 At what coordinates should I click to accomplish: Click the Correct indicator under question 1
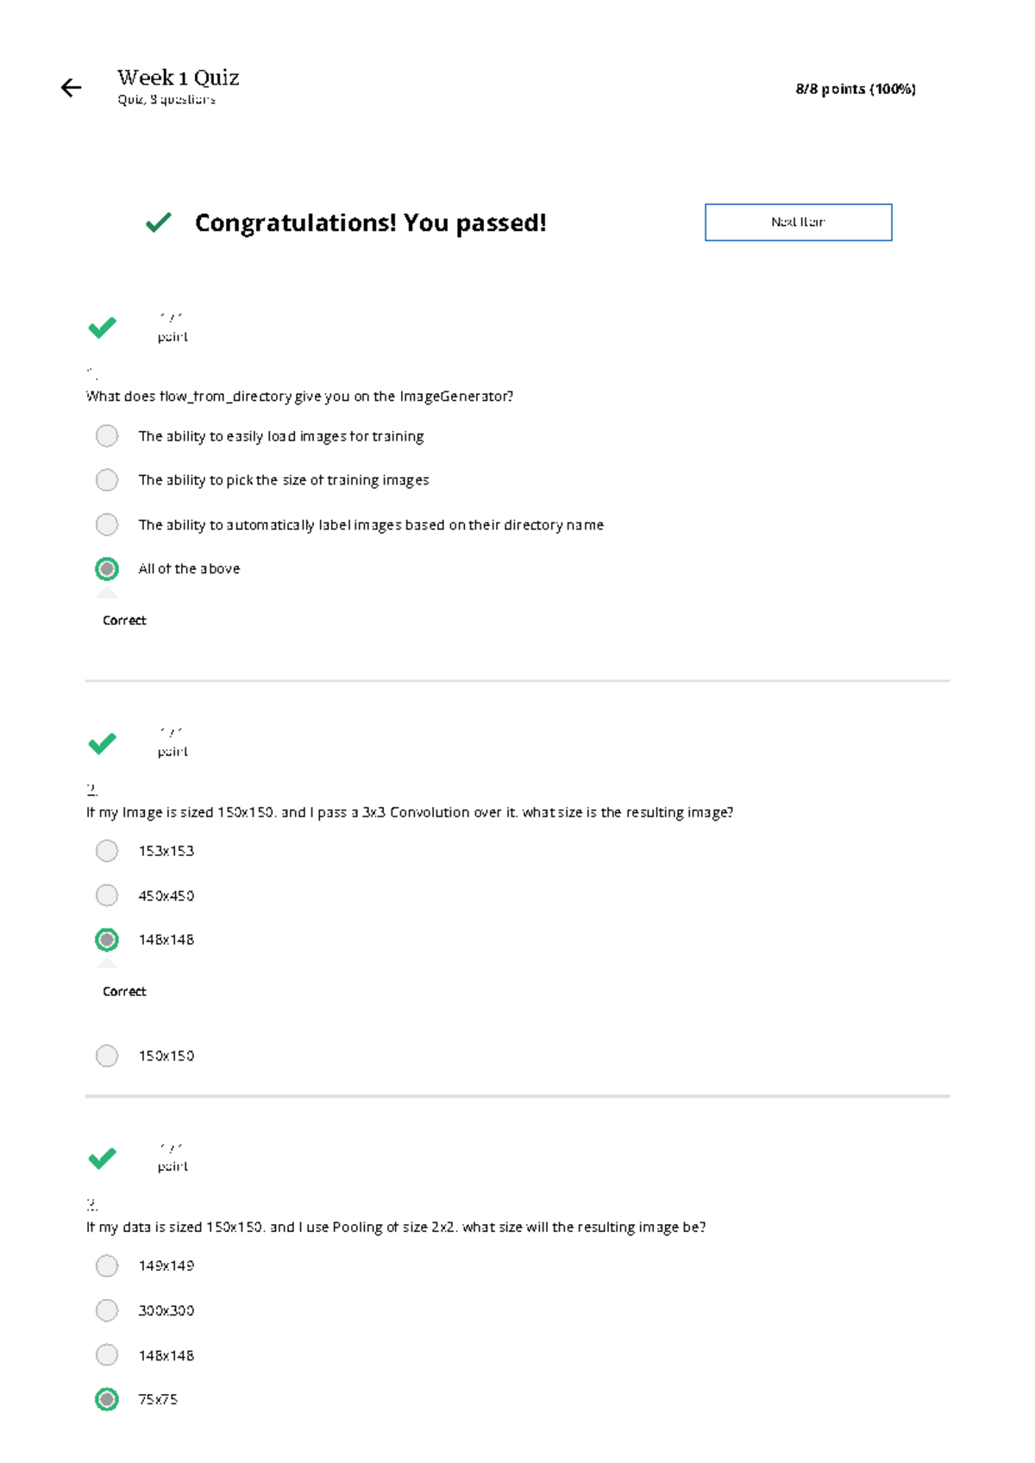[x=124, y=620]
